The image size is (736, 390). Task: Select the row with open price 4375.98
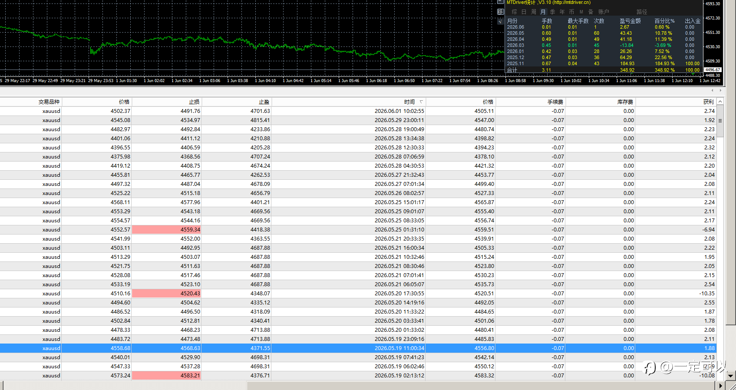click(x=358, y=157)
